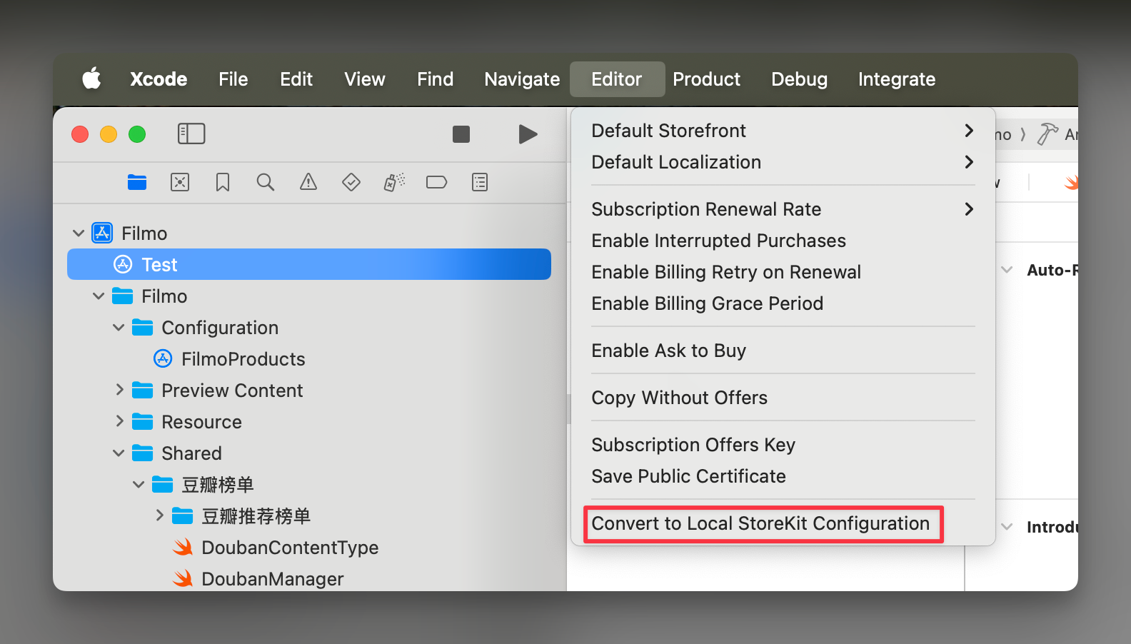This screenshot has width=1131, height=644.
Task: Open the Product menu
Action: click(x=706, y=79)
